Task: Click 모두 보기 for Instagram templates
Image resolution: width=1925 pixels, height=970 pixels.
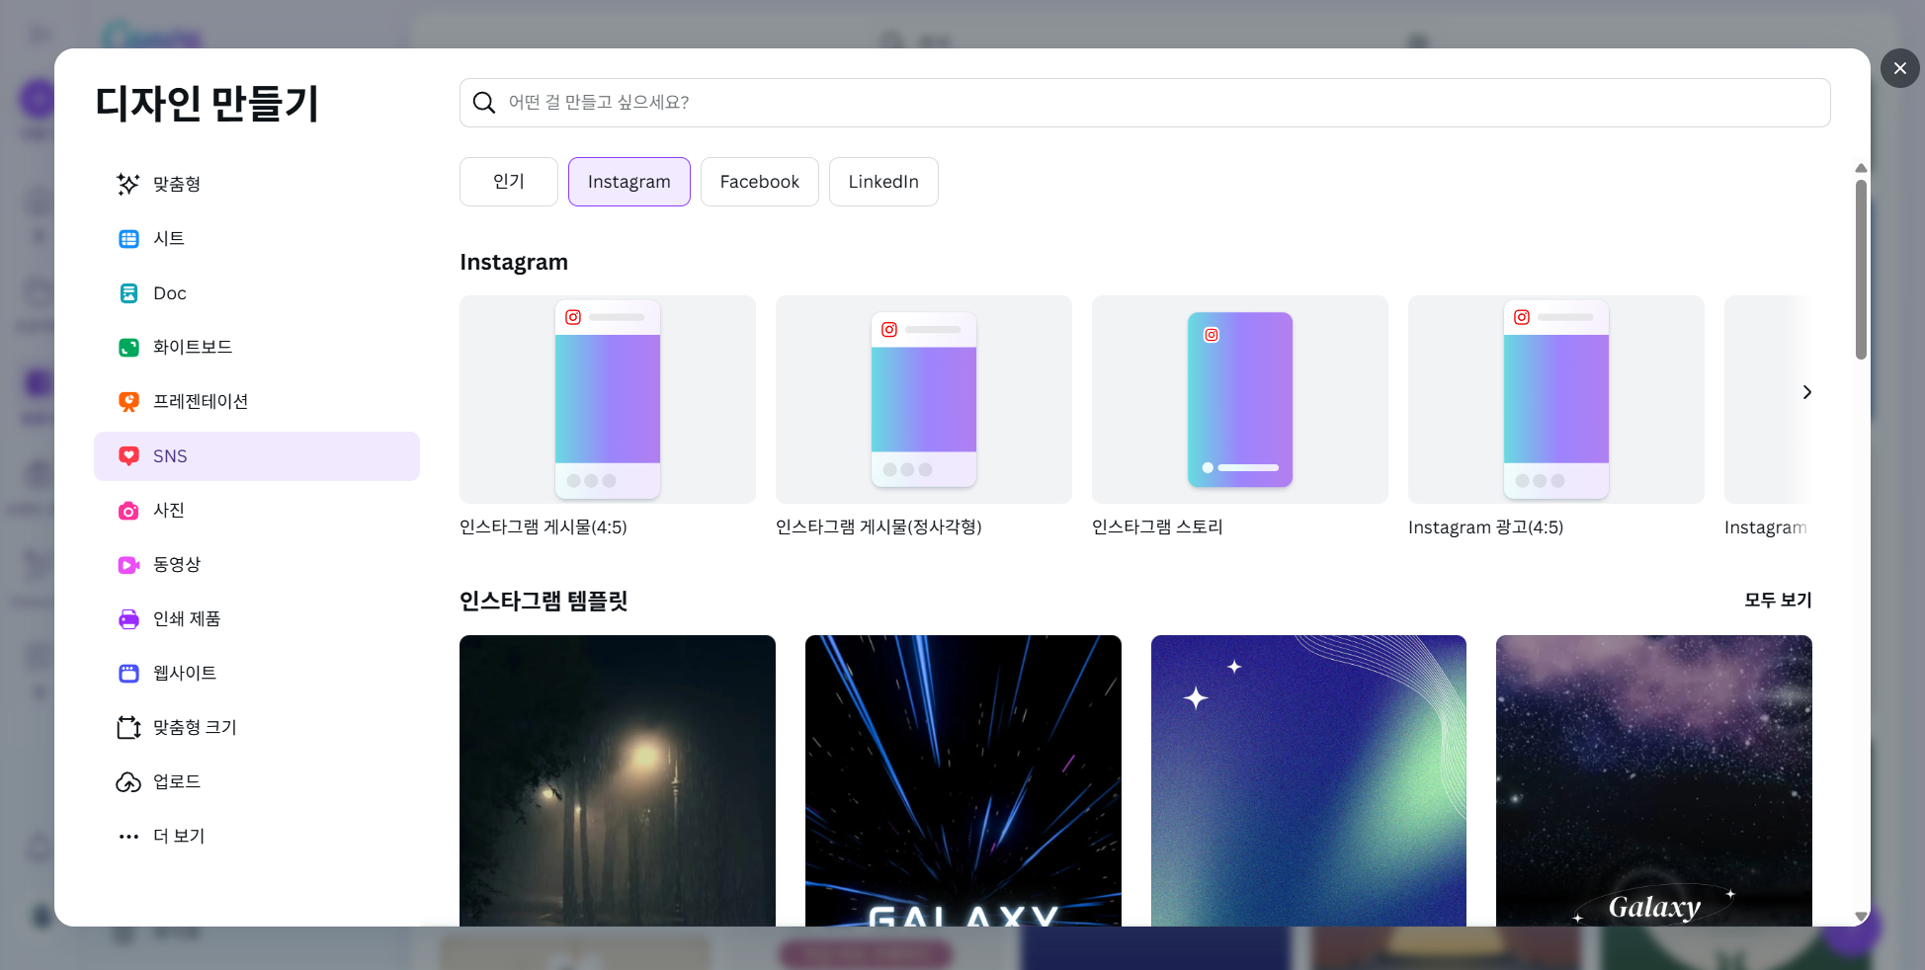Action: (x=1777, y=600)
